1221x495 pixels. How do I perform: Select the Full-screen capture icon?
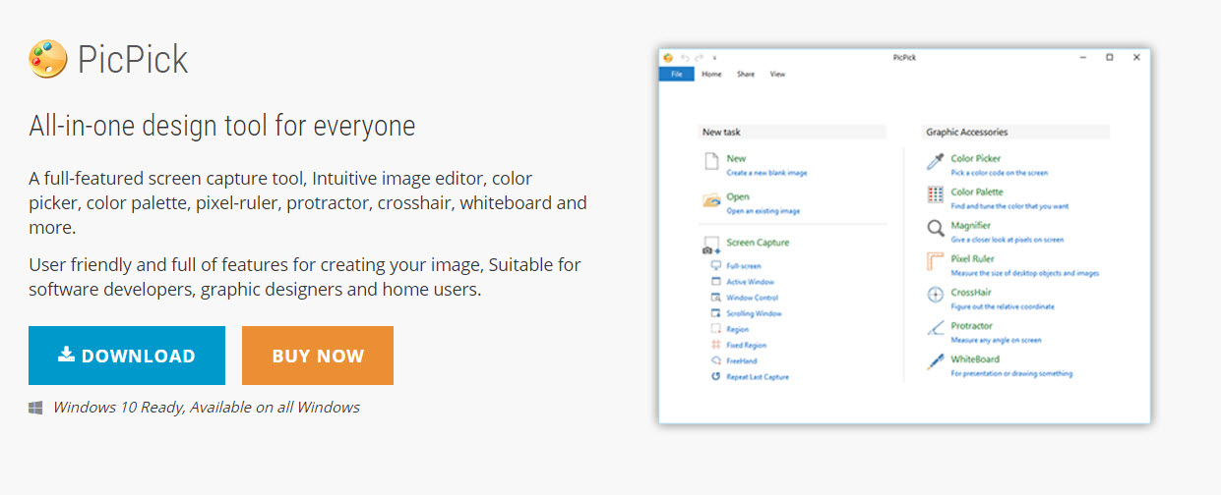click(x=716, y=265)
